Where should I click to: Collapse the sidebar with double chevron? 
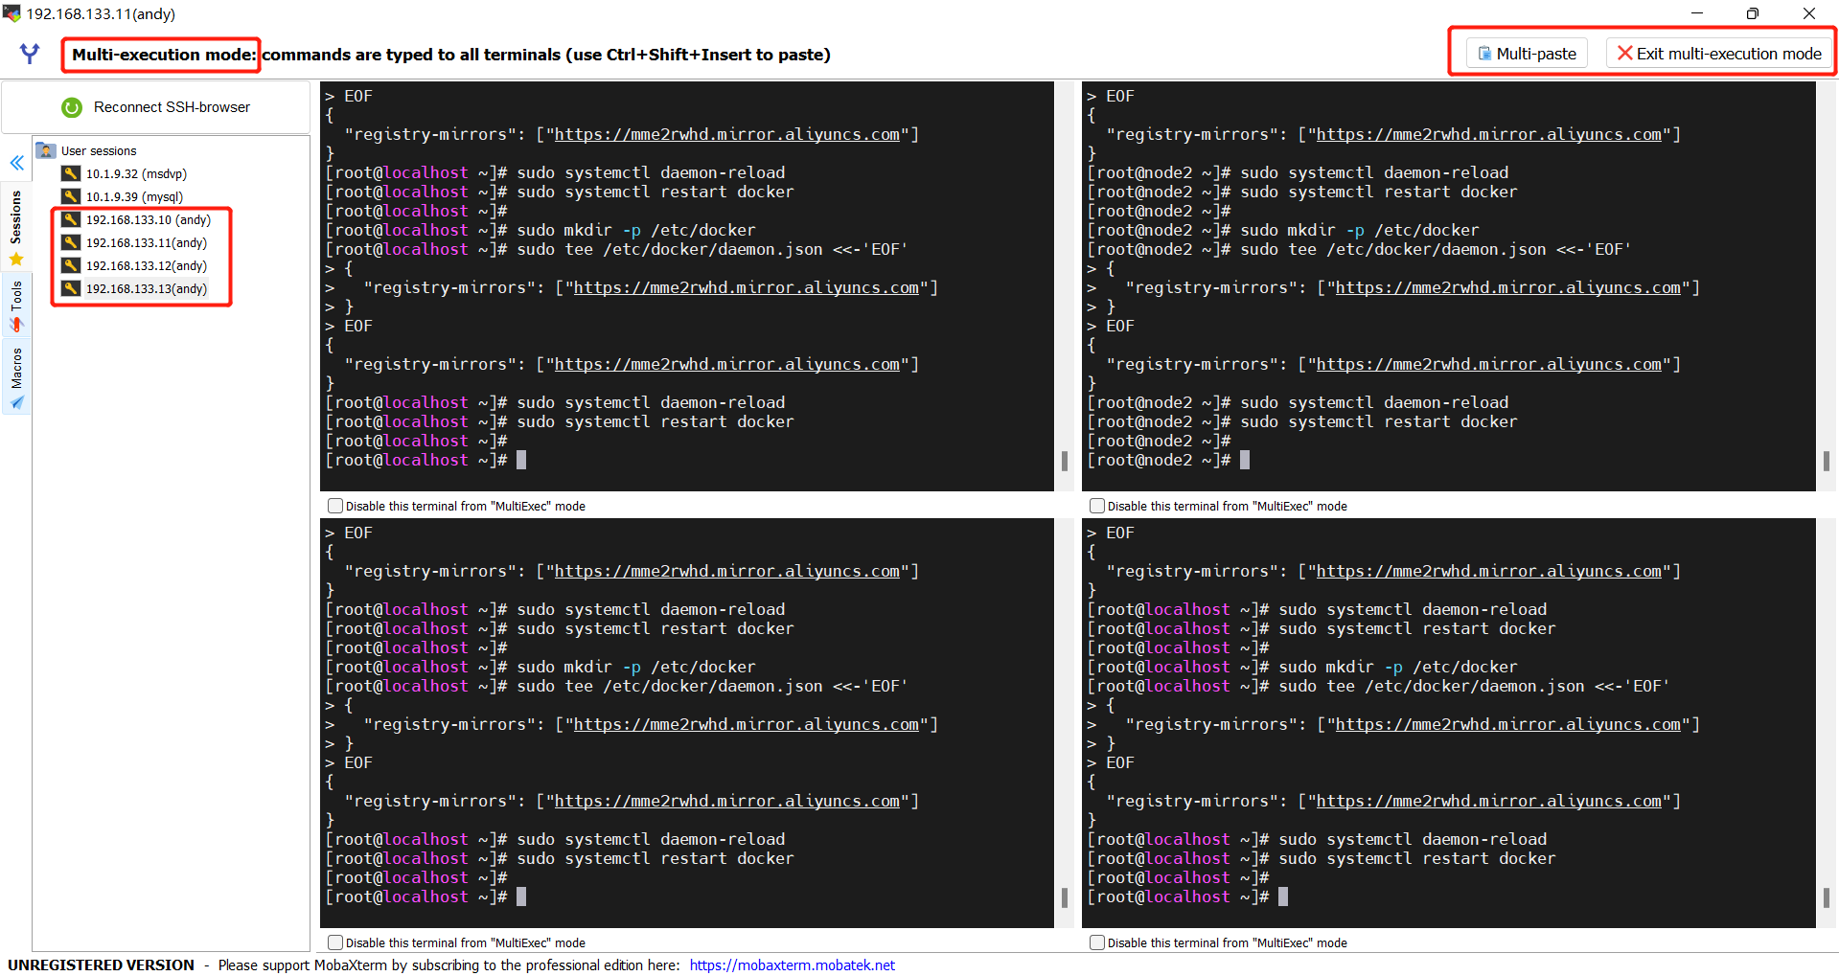[x=16, y=163]
